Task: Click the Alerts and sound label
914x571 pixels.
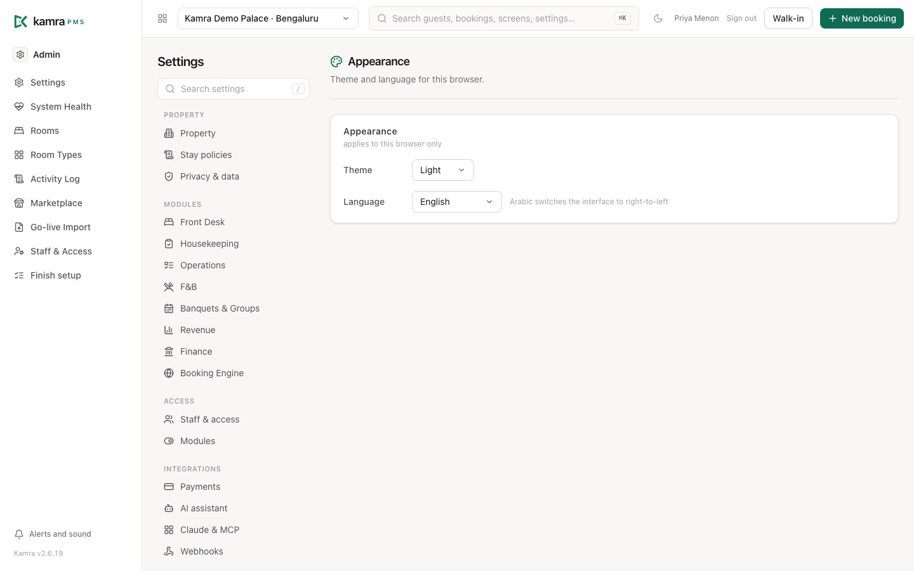Action: (60, 534)
